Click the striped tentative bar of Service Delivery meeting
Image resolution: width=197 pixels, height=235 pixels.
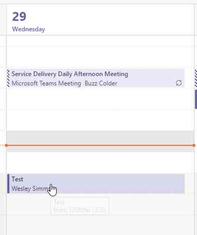[x=8, y=78]
